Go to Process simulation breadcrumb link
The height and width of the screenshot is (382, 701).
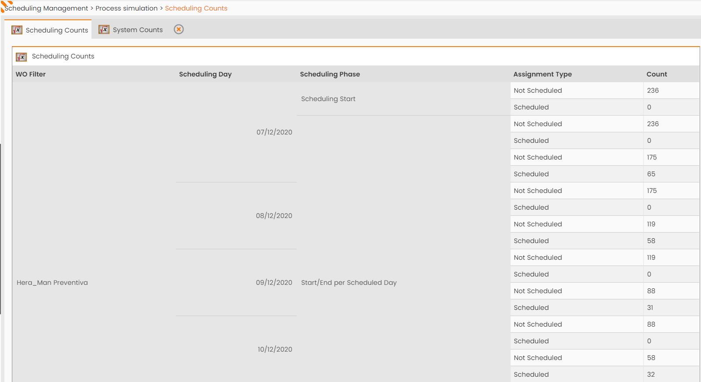(x=127, y=8)
